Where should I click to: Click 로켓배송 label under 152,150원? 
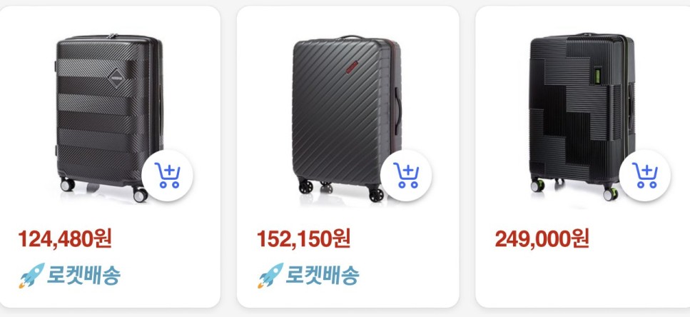322,275
